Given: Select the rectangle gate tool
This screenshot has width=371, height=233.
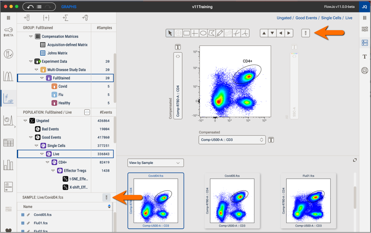Looking at the screenshot, I should [x=187, y=33].
